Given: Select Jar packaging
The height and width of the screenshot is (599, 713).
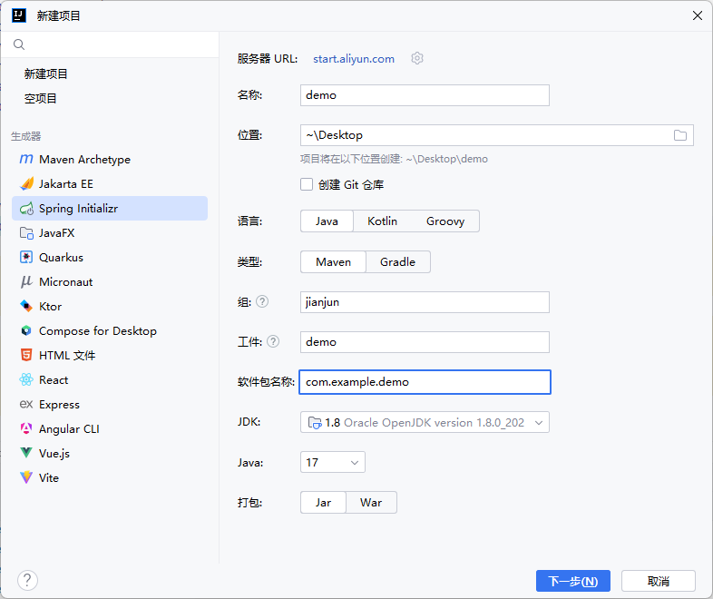Looking at the screenshot, I should (x=323, y=503).
